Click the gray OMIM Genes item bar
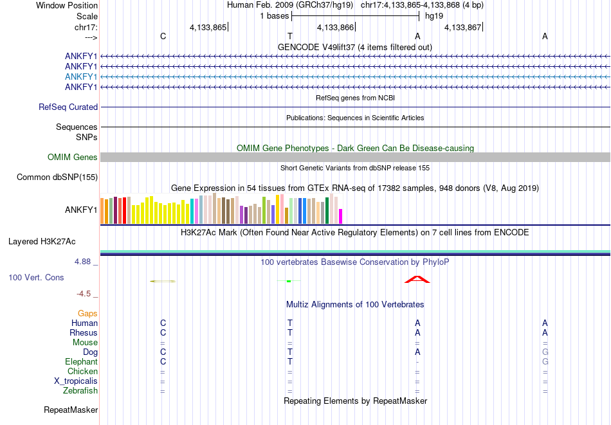This screenshot has width=611, height=425. tap(355, 158)
